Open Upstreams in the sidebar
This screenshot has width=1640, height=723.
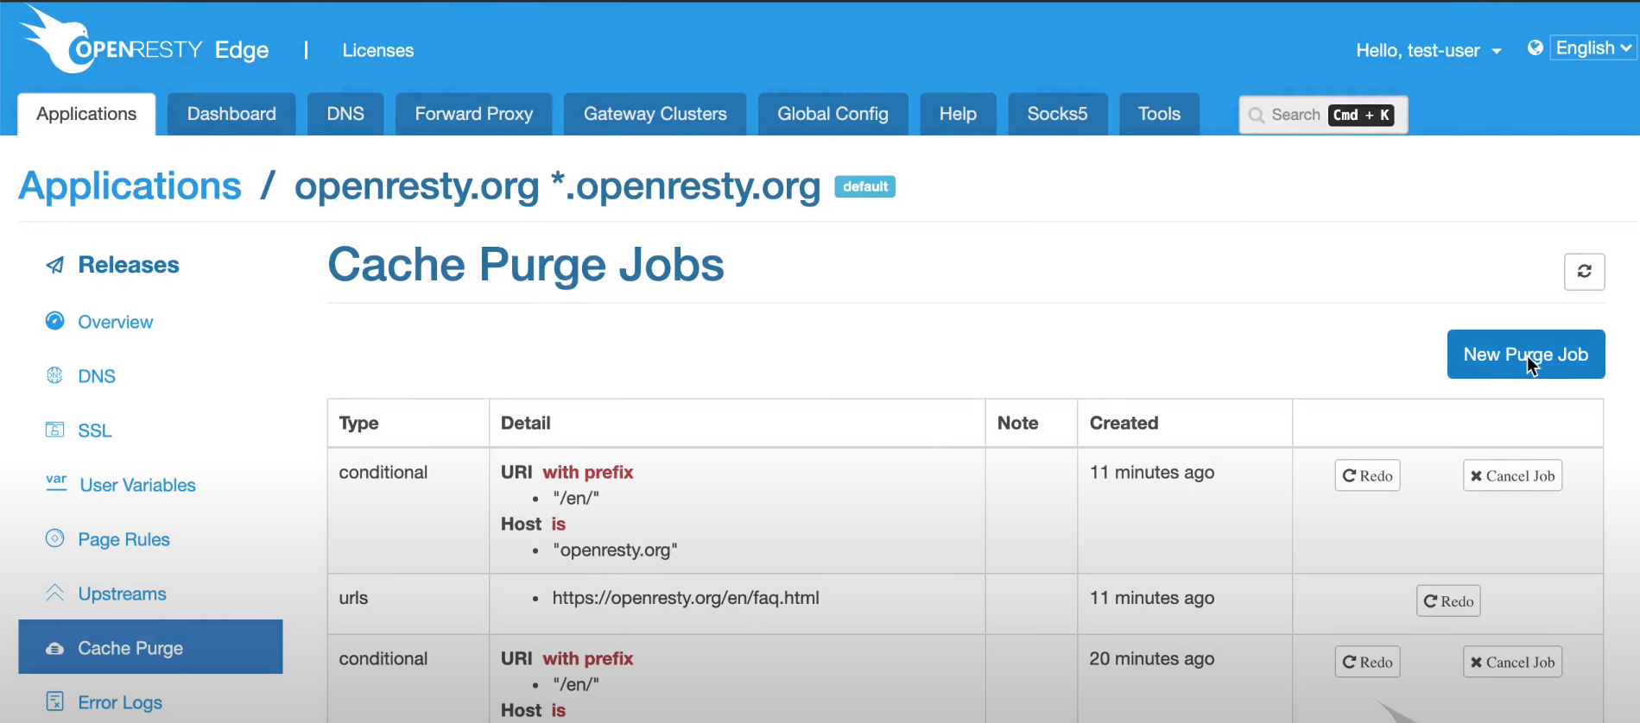pos(123,594)
